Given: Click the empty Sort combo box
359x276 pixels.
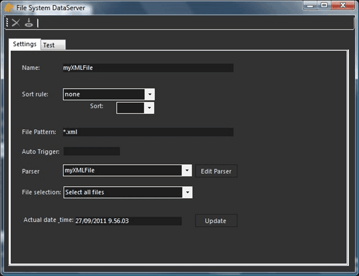Looking at the screenshot, I should click(135, 108).
